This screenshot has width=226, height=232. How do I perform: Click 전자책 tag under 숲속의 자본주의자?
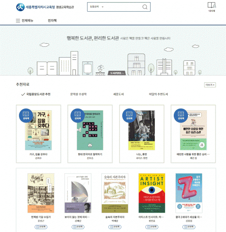point(115,227)
